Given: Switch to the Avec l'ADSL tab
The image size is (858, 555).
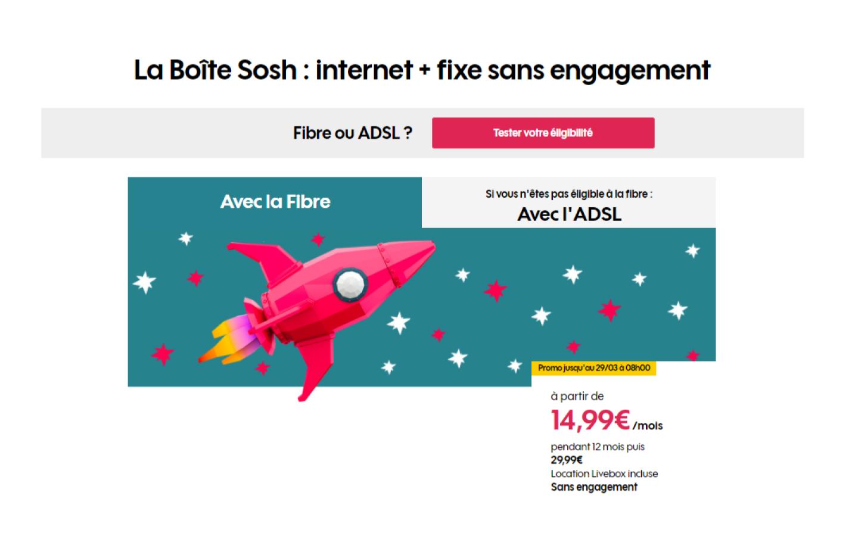Looking at the screenshot, I should 568,202.
